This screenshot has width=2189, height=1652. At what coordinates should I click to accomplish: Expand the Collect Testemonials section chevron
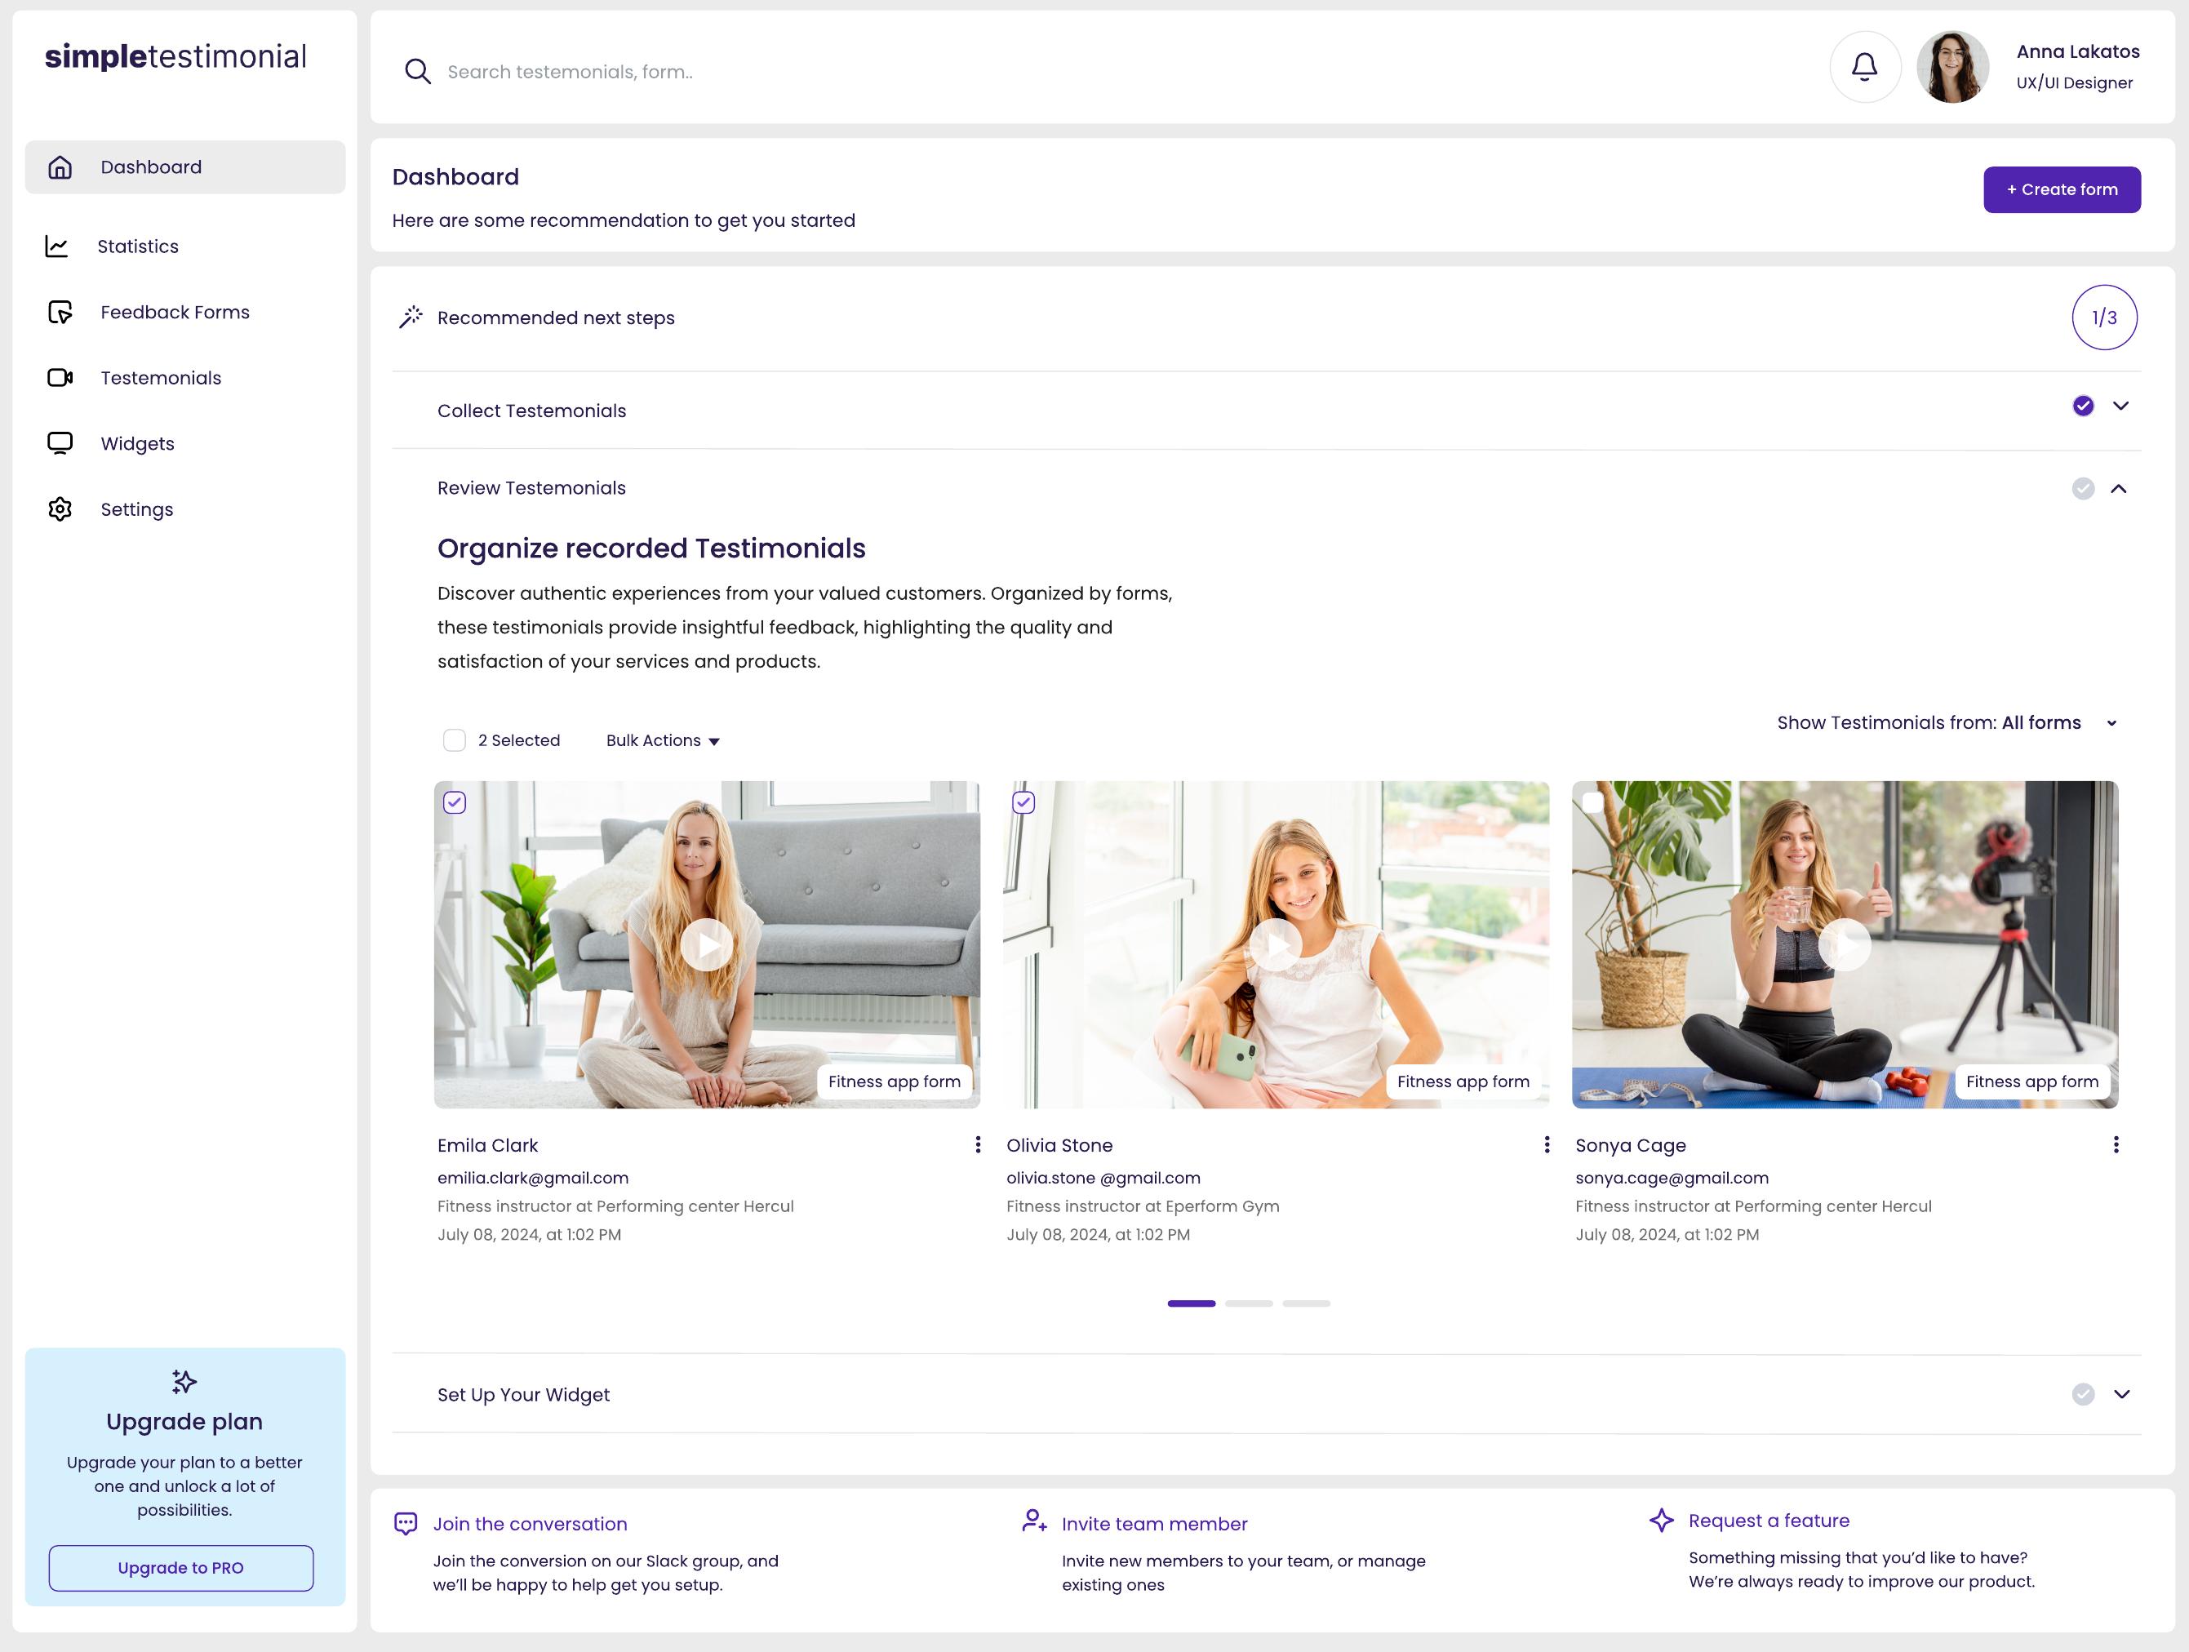click(x=2120, y=406)
